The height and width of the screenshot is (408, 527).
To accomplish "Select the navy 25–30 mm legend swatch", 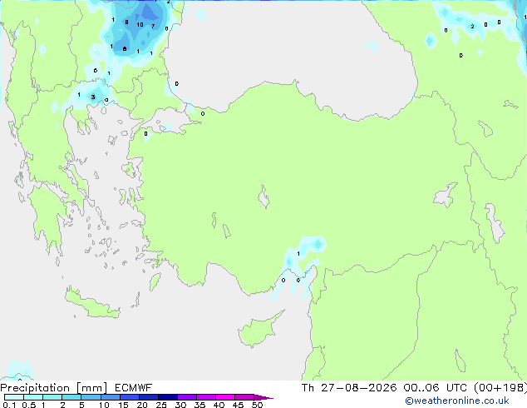I will coord(167,397).
